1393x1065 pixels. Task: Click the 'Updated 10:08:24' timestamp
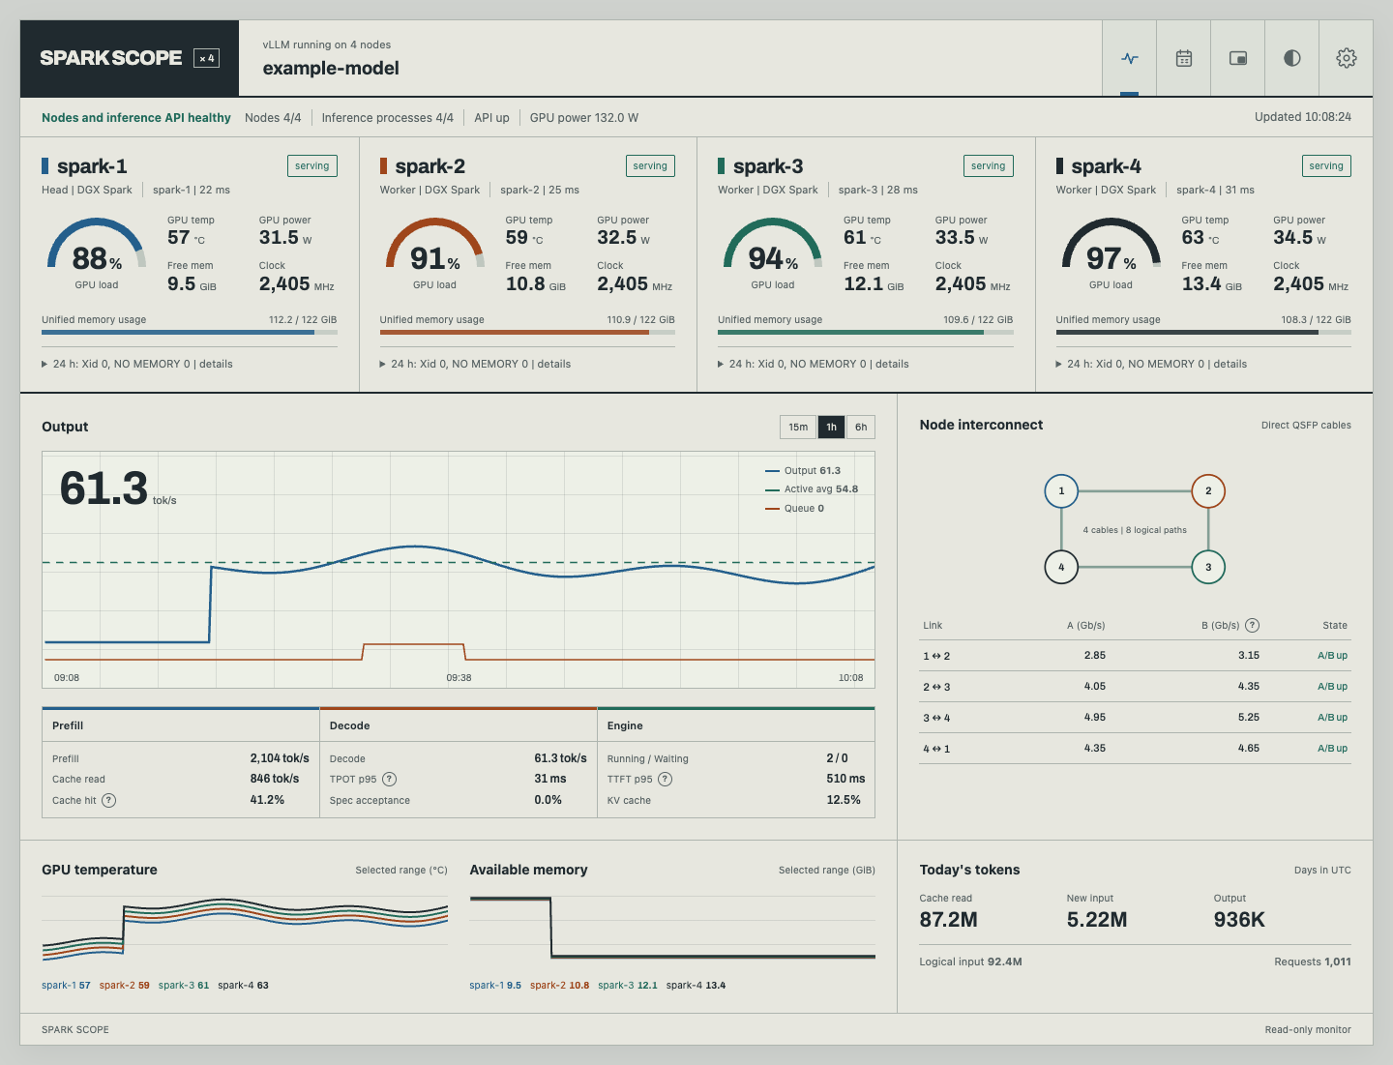[x=1303, y=117]
